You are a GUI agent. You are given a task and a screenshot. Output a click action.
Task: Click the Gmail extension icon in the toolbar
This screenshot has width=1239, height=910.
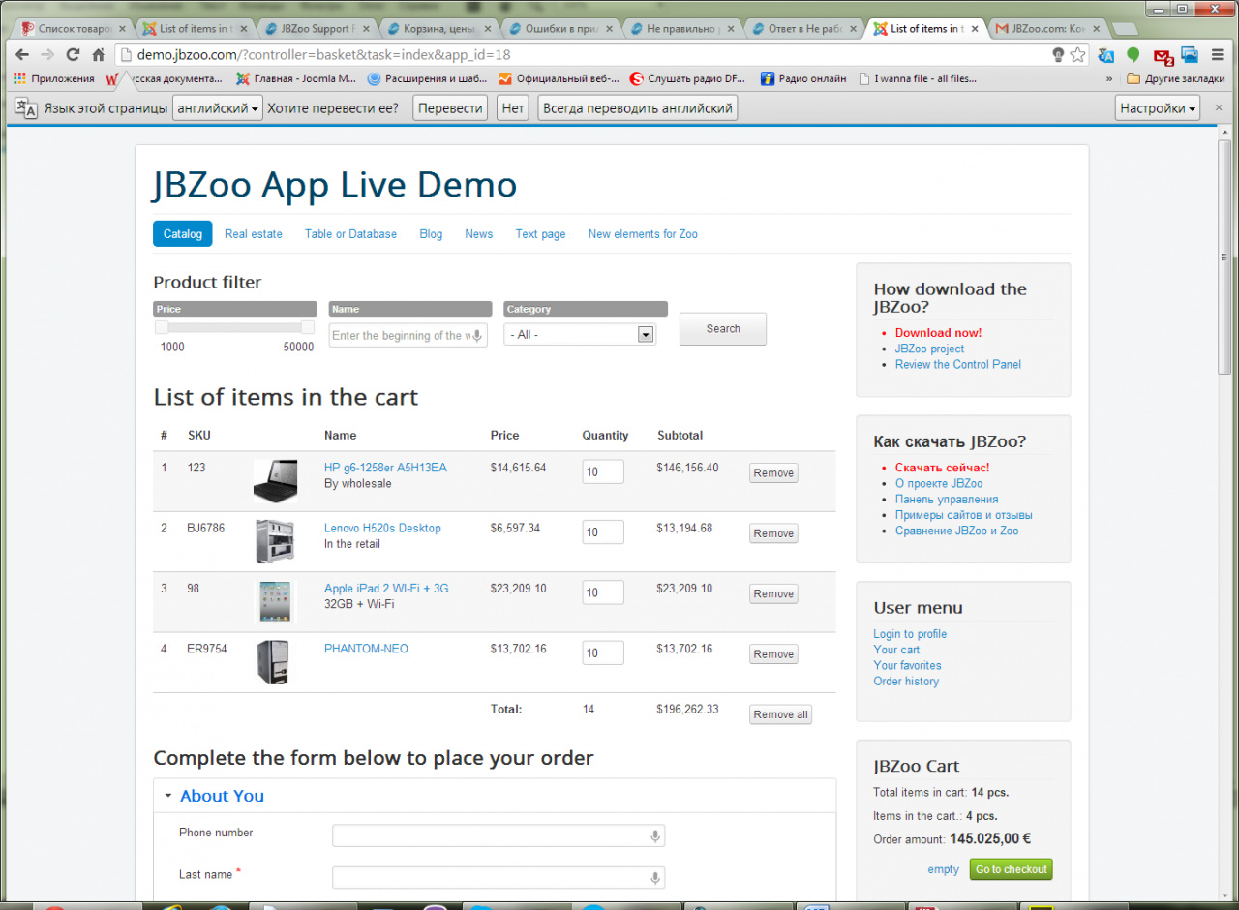1163,56
